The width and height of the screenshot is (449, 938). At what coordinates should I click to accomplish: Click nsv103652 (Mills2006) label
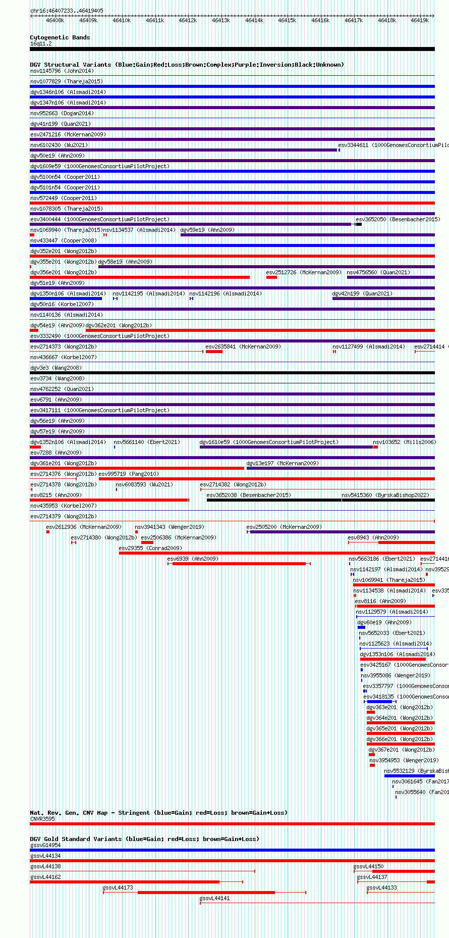coord(404,442)
